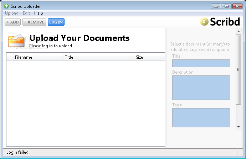Click the blue LOG IN button
The width and height of the screenshot is (246, 159).
56,22
